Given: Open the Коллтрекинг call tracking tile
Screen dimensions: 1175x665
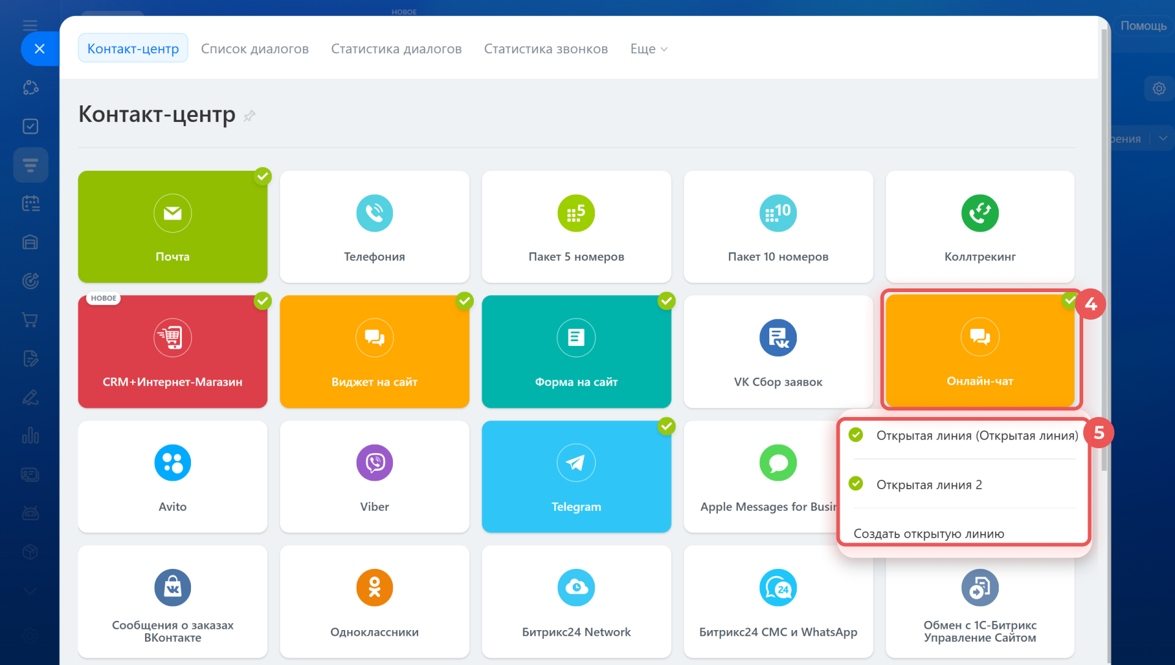Looking at the screenshot, I should click(980, 227).
